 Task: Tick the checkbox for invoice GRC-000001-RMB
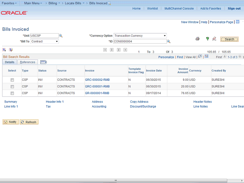pyautogui.click(x=12, y=87)
